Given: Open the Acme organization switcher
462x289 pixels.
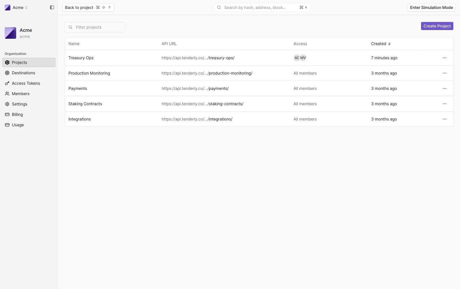Looking at the screenshot, I should pyautogui.click(x=16, y=8).
